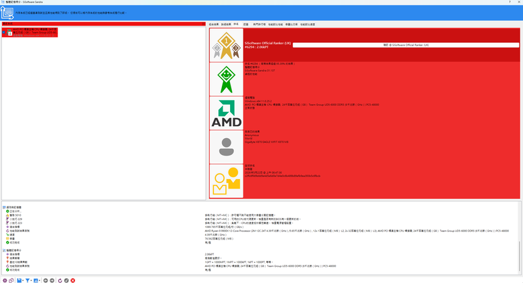The image size is (523, 283).
Task: Select the AMD Team Group UD5-6000 list entry
Action: (30, 32)
